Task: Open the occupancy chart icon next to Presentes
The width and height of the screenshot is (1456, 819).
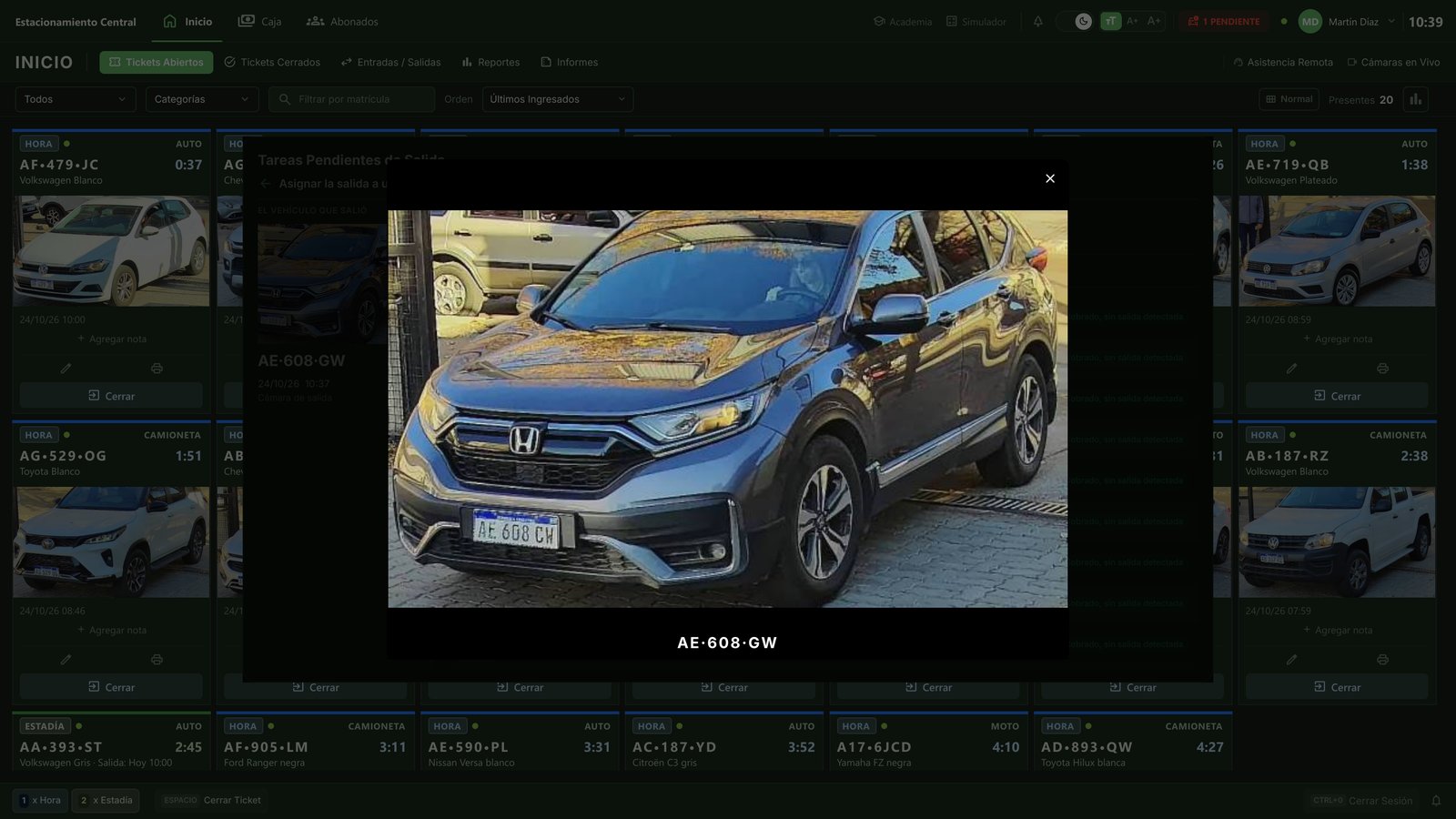Action: (x=1415, y=99)
